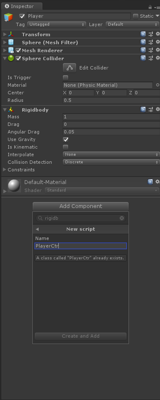Open the Inspector panel options menu
The width and height of the screenshot is (160, 400).
[x=157, y=8]
